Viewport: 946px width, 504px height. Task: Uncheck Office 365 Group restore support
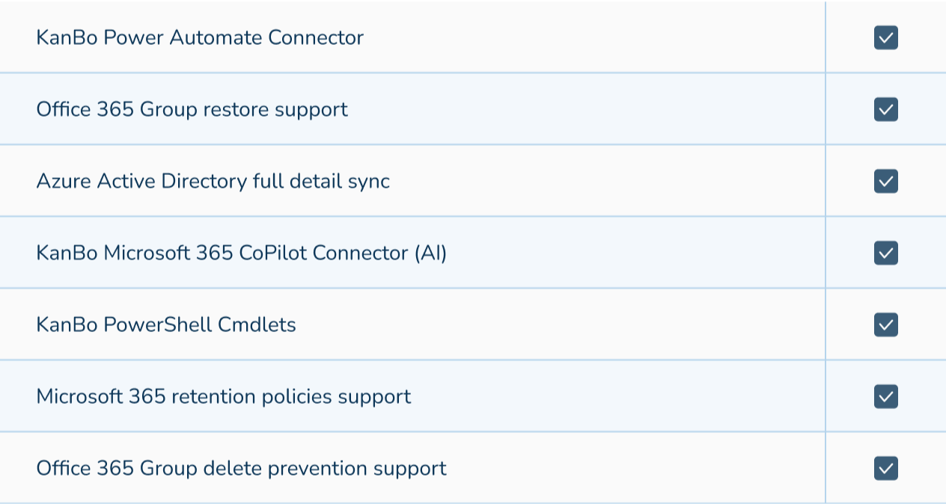[885, 109]
